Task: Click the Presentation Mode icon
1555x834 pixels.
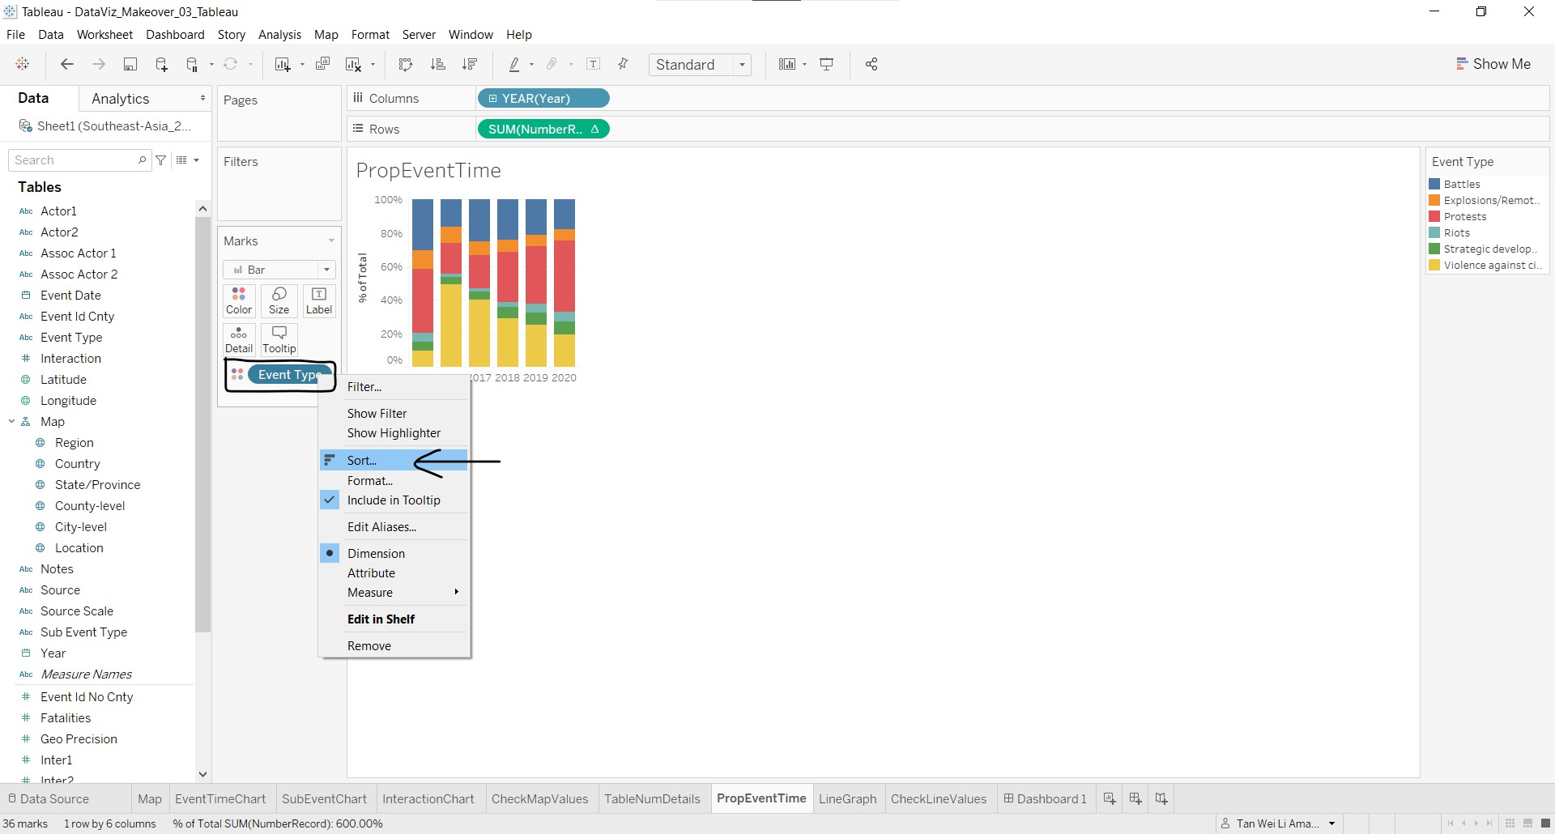Action: click(827, 65)
